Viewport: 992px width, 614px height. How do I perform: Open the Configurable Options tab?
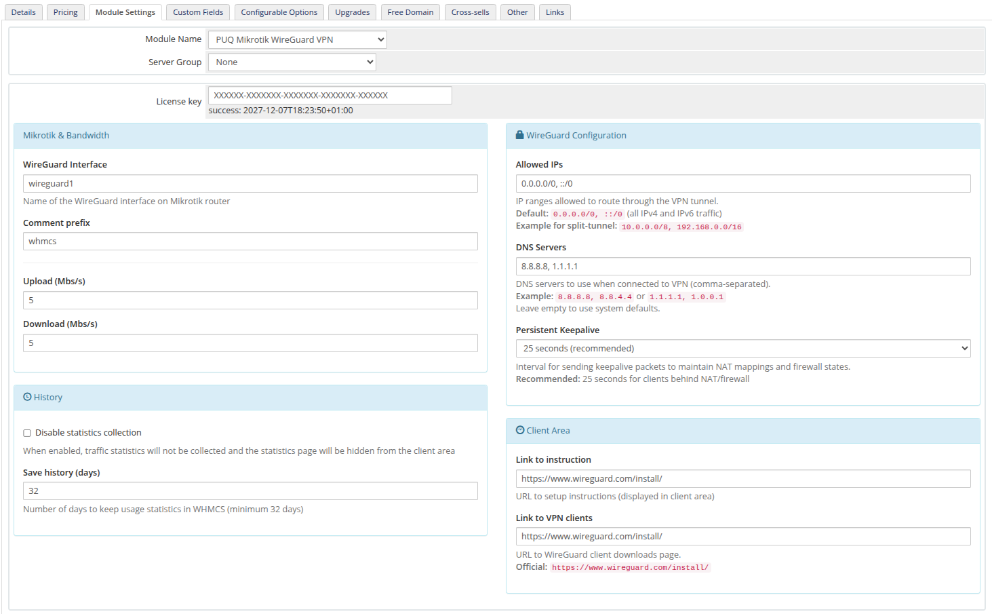[279, 12]
